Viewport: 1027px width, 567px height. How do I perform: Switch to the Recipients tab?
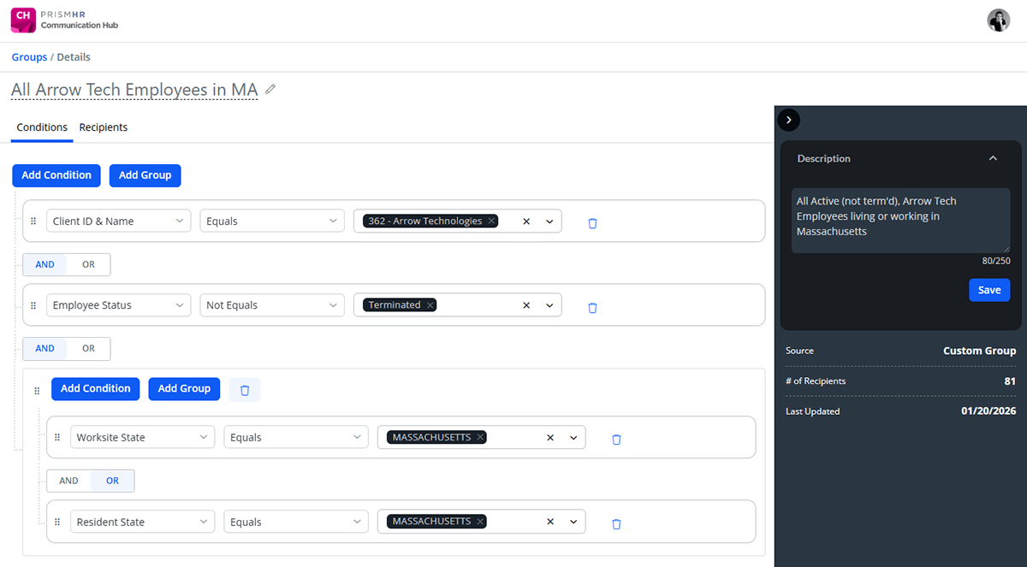pos(104,127)
